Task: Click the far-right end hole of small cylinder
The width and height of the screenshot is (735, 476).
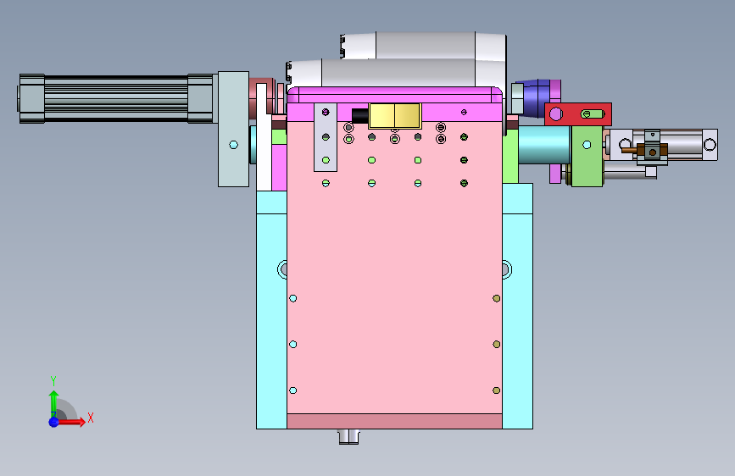Action: tap(710, 145)
